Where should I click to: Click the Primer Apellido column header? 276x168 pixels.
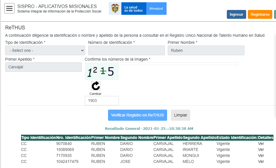click(x=168, y=138)
